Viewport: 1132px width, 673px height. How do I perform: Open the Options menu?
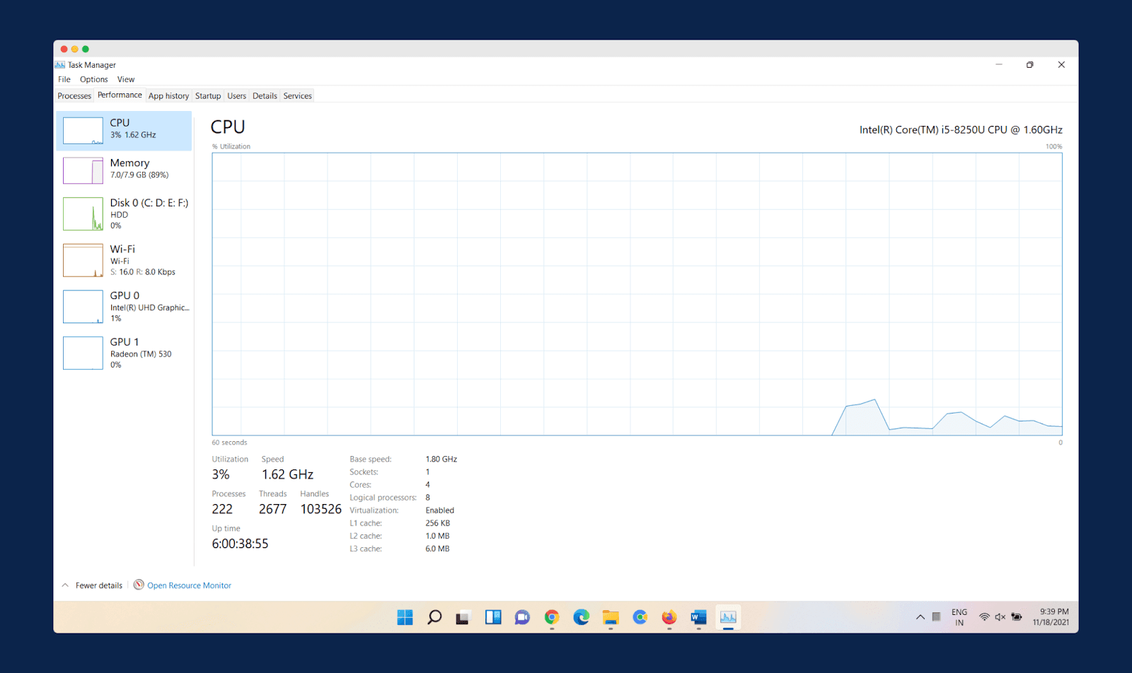(x=93, y=79)
